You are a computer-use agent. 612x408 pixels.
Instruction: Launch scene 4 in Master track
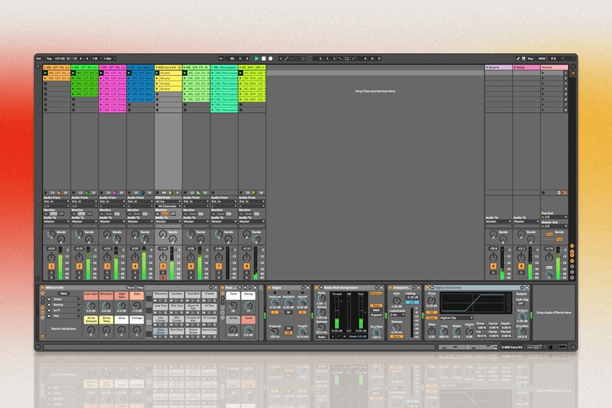click(543, 89)
